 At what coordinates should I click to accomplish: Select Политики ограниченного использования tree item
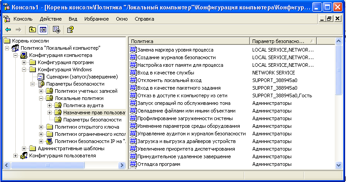coord(90,134)
